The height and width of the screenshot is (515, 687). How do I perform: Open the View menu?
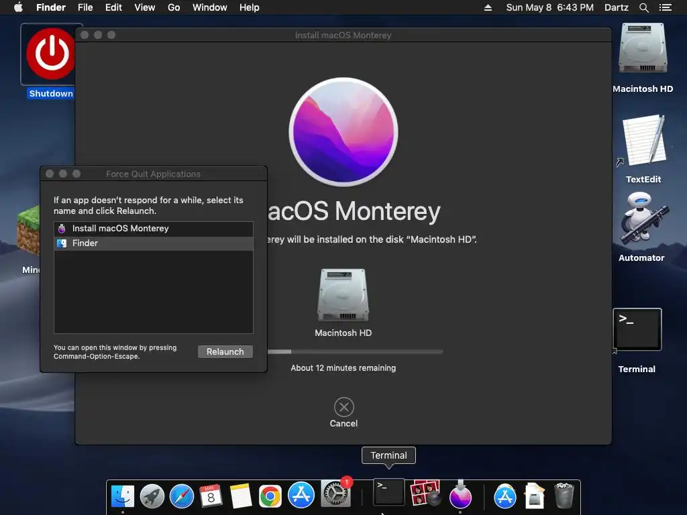point(145,7)
